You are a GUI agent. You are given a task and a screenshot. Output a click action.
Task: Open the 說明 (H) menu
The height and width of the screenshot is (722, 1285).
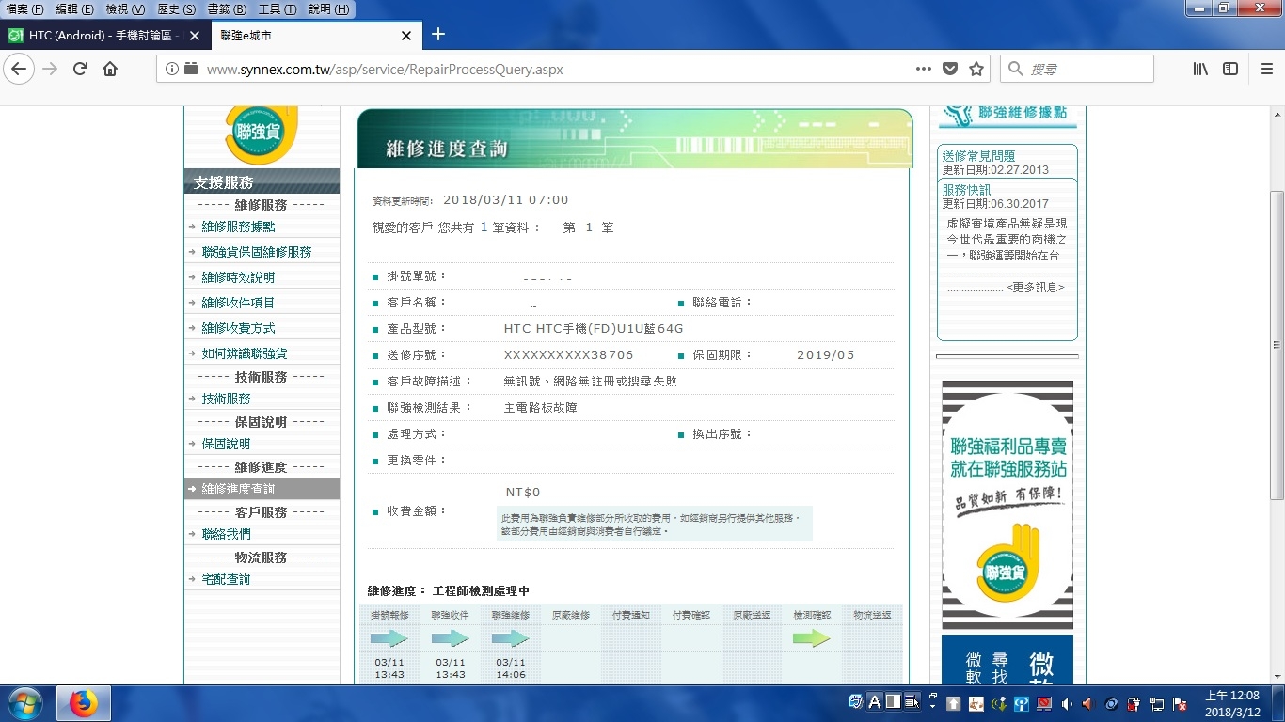pyautogui.click(x=328, y=9)
